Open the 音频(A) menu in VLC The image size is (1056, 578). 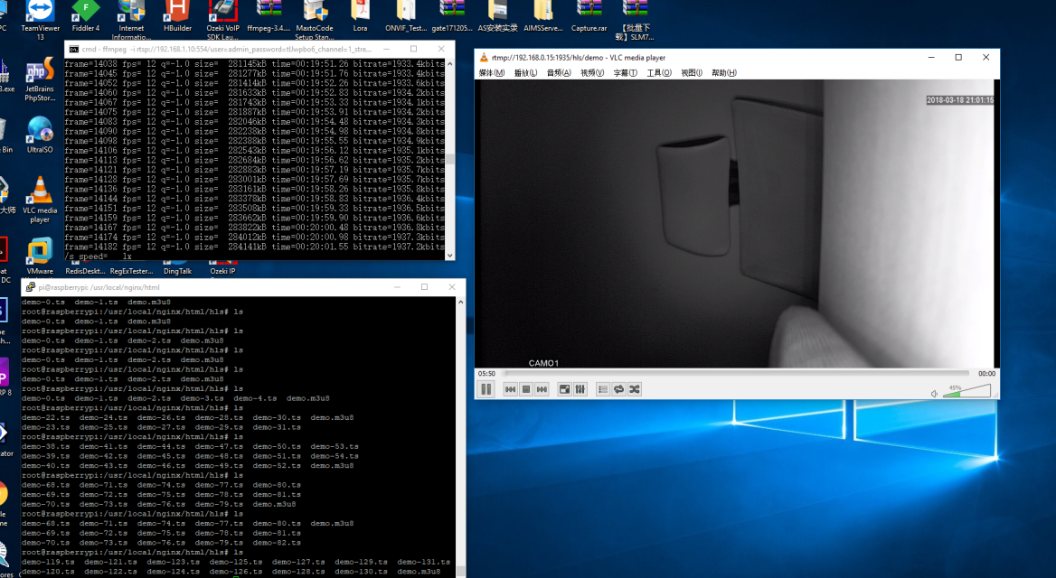pyautogui.click(x=560, y=73)
